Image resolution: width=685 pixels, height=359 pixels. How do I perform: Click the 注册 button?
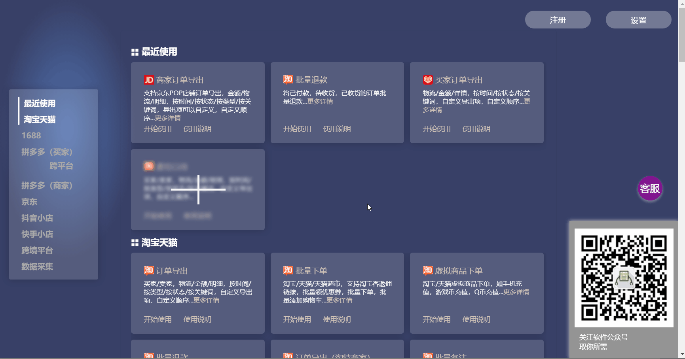click(558, 20)
